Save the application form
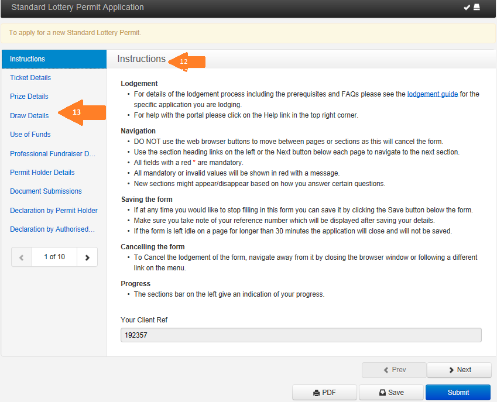This screenshot has height=402, width=497. point(391,393)
